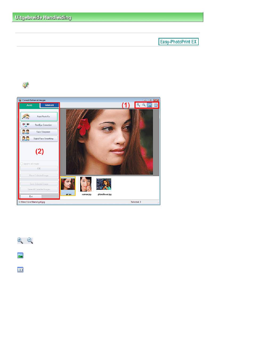The width and height of the screenshot is (253, 358).
Task: Click the 'Correct/Enhance Images' title bar text
Action: tap(34, 100)
